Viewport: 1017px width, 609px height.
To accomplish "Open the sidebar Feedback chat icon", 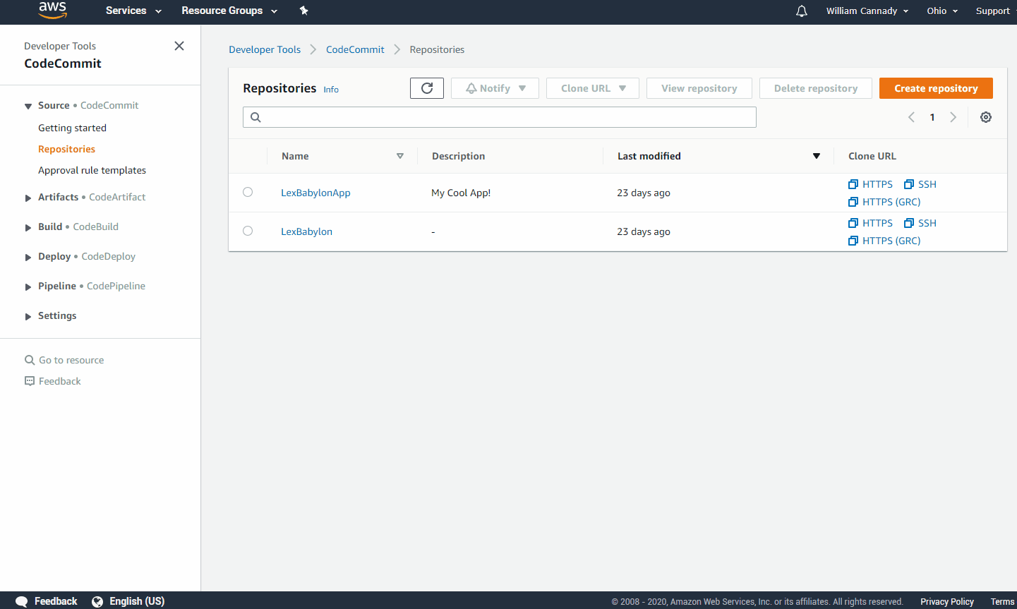I will pos(30,381).
